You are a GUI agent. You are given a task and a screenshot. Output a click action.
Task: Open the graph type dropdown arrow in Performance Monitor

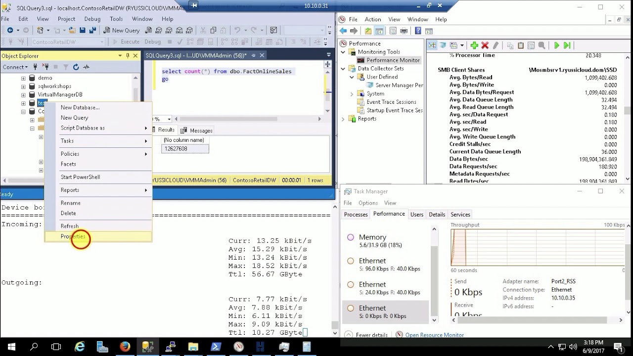462,45
